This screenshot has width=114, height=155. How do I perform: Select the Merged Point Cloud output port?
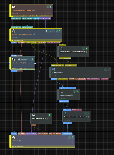point(31,42)
